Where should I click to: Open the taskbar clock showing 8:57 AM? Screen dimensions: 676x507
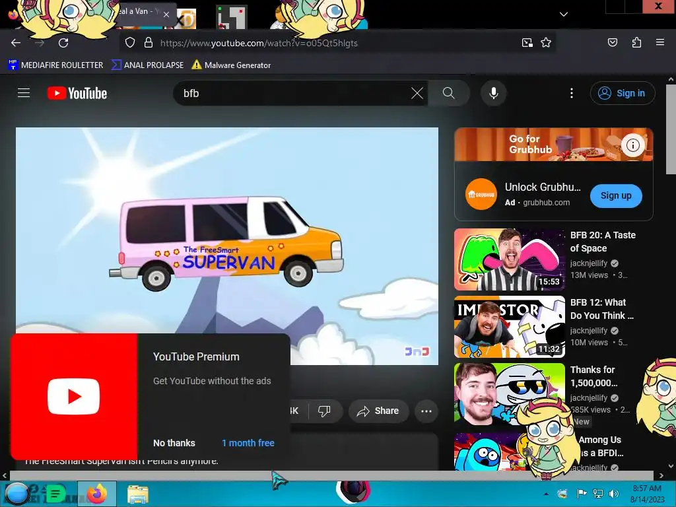point(647,494)
